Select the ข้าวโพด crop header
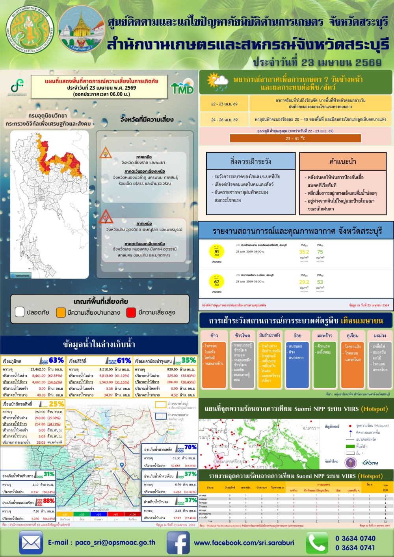 [242, 335]
